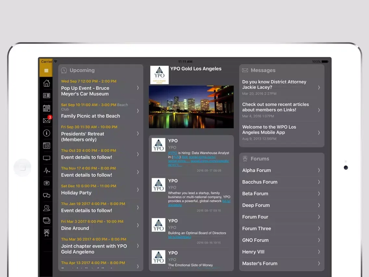Open the info circle icon
Screen dimensions: 369x277
46,133
